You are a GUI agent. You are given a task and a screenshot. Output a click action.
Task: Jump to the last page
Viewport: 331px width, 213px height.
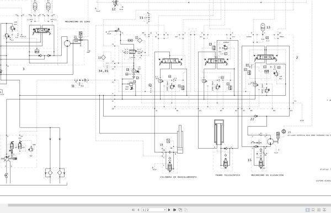(x=174, y=210)
